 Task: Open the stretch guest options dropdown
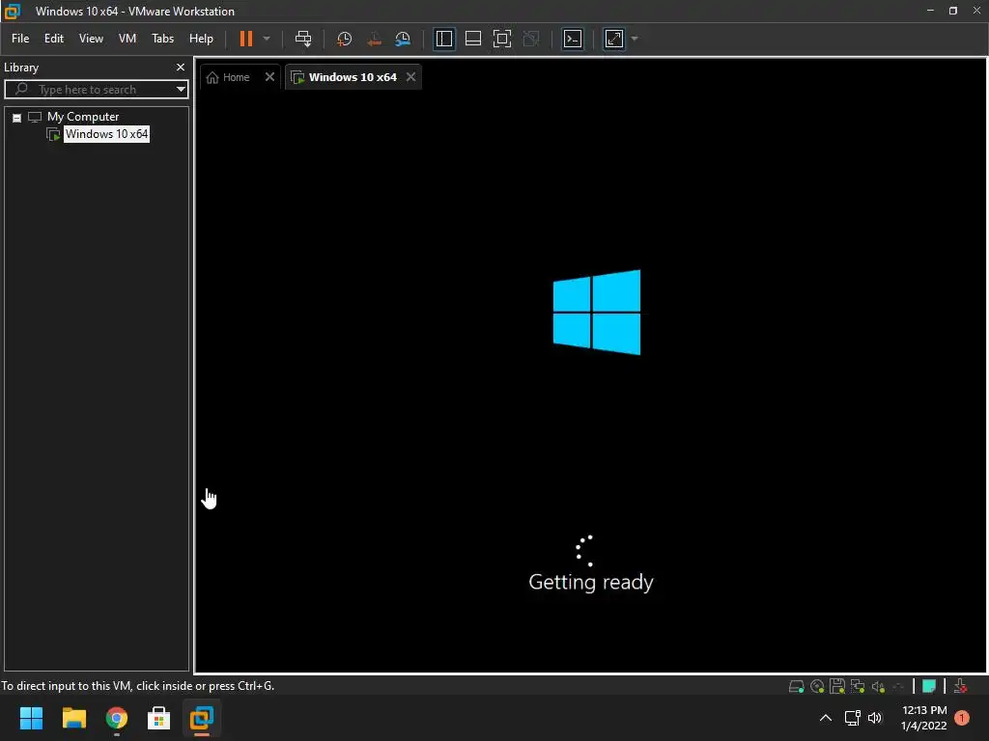click(x=635, y=39)
